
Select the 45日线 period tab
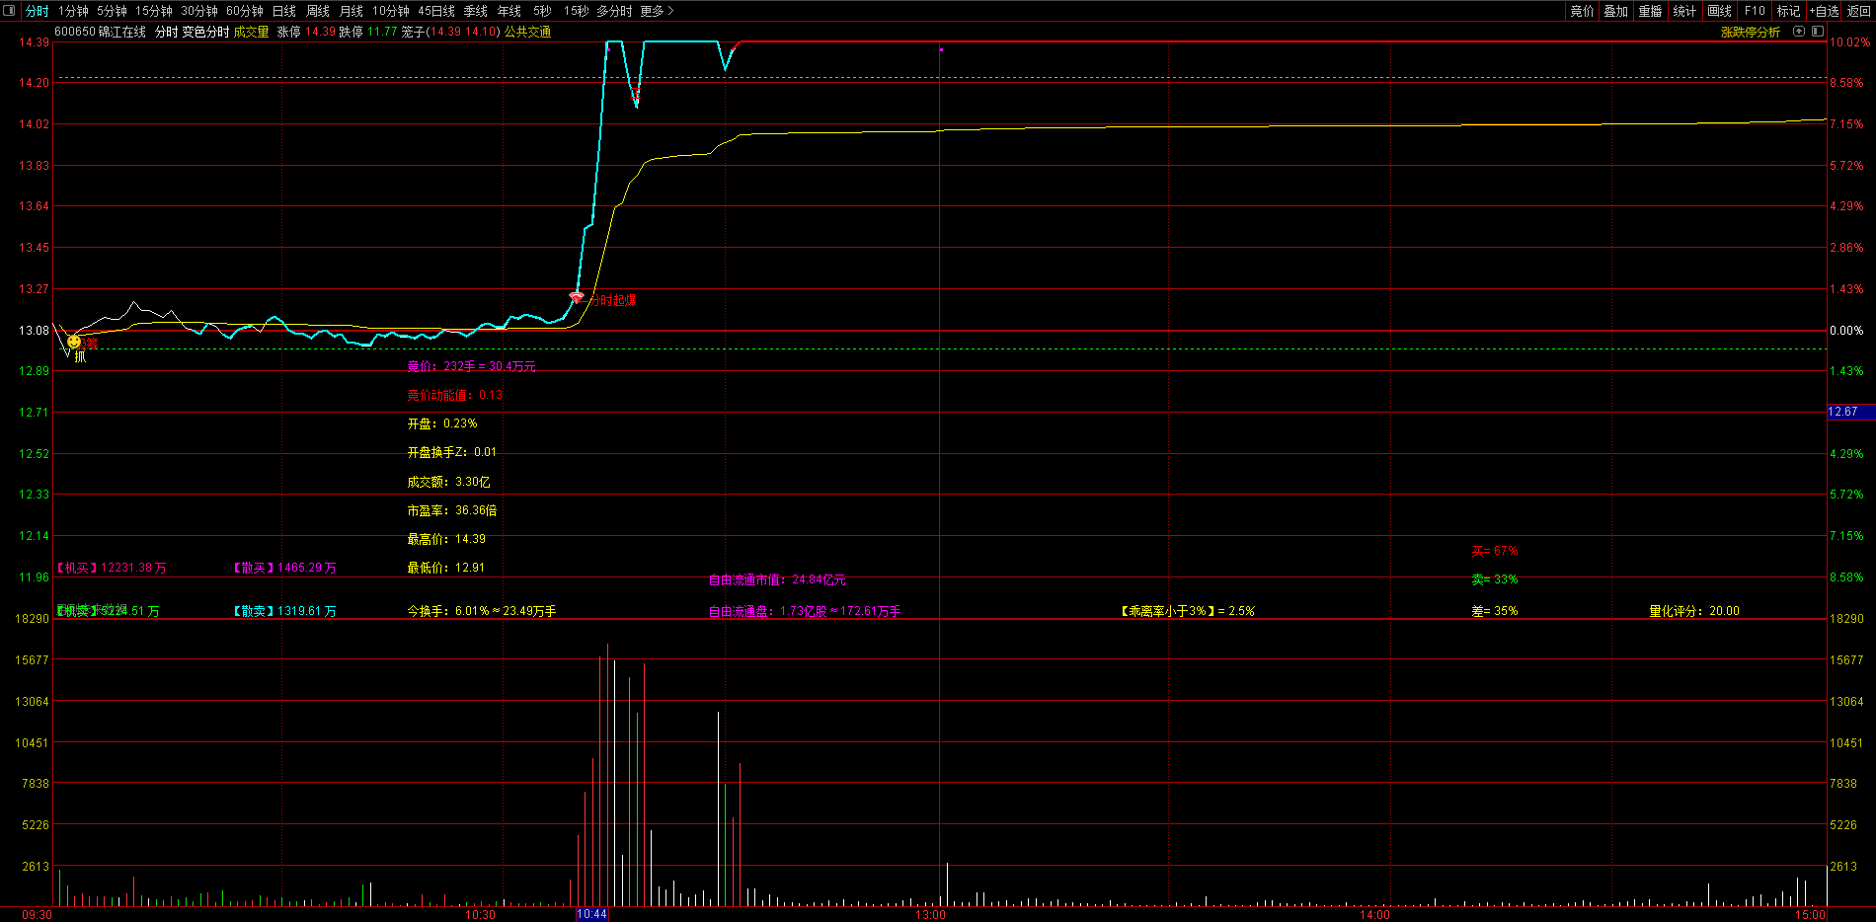[x=436, y=11]
